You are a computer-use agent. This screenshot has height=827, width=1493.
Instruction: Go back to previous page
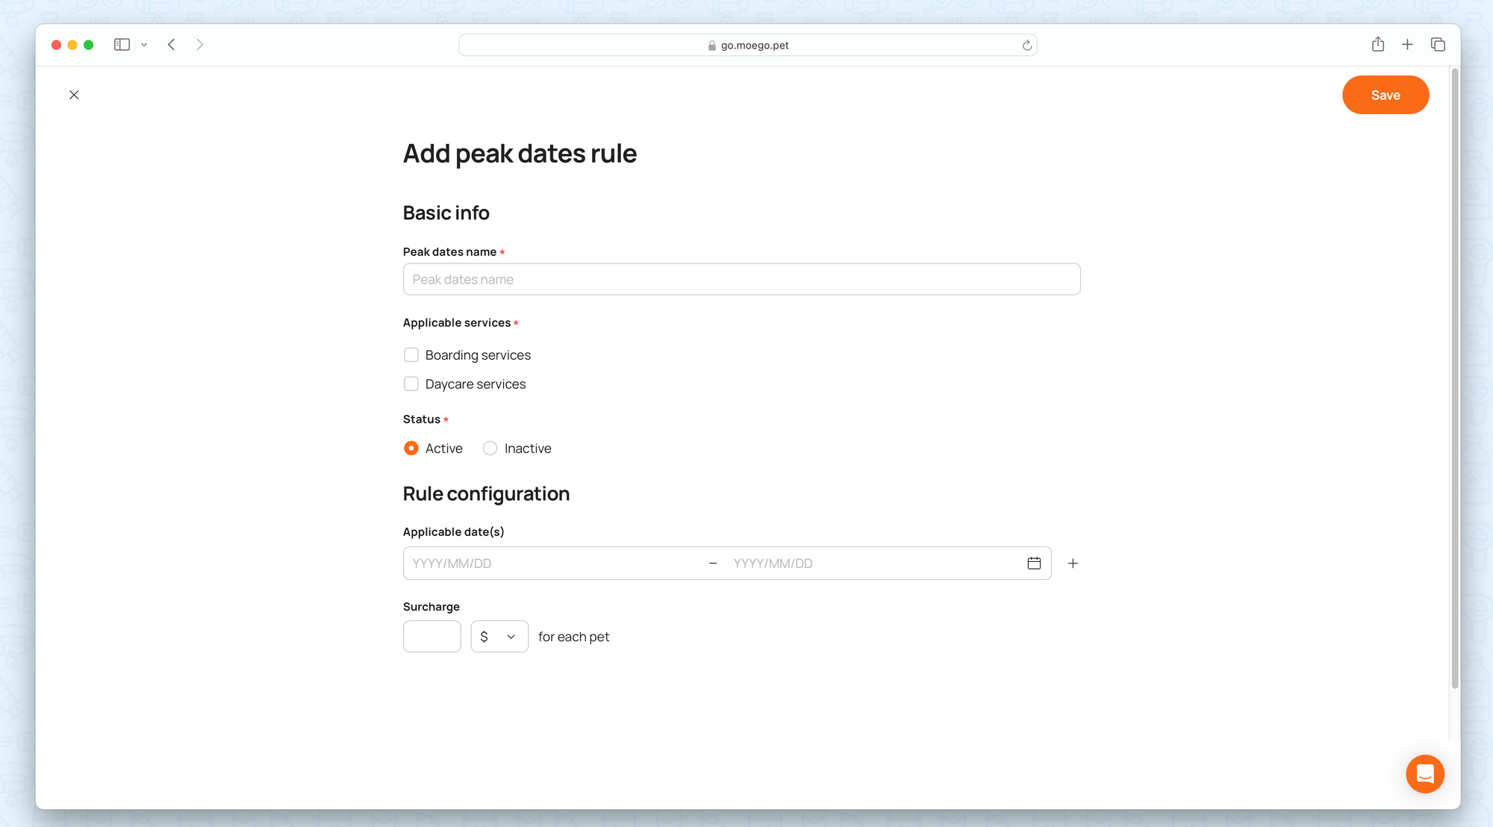point(172,45)
